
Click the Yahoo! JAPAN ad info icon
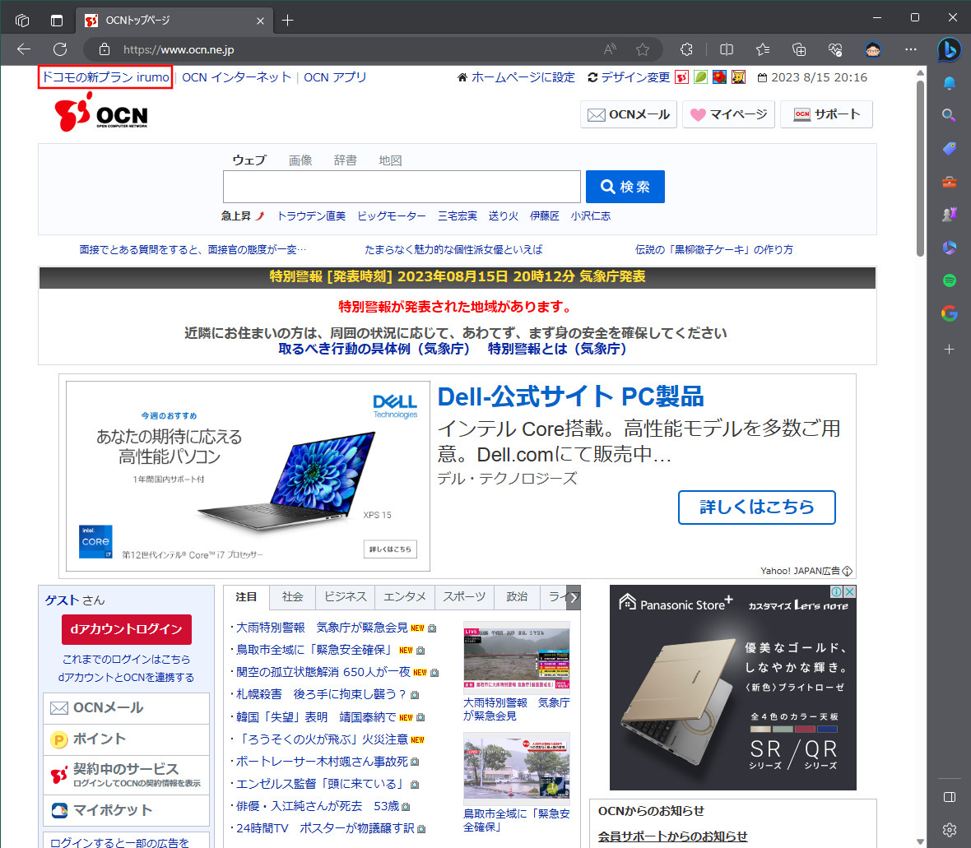point(847,571)
